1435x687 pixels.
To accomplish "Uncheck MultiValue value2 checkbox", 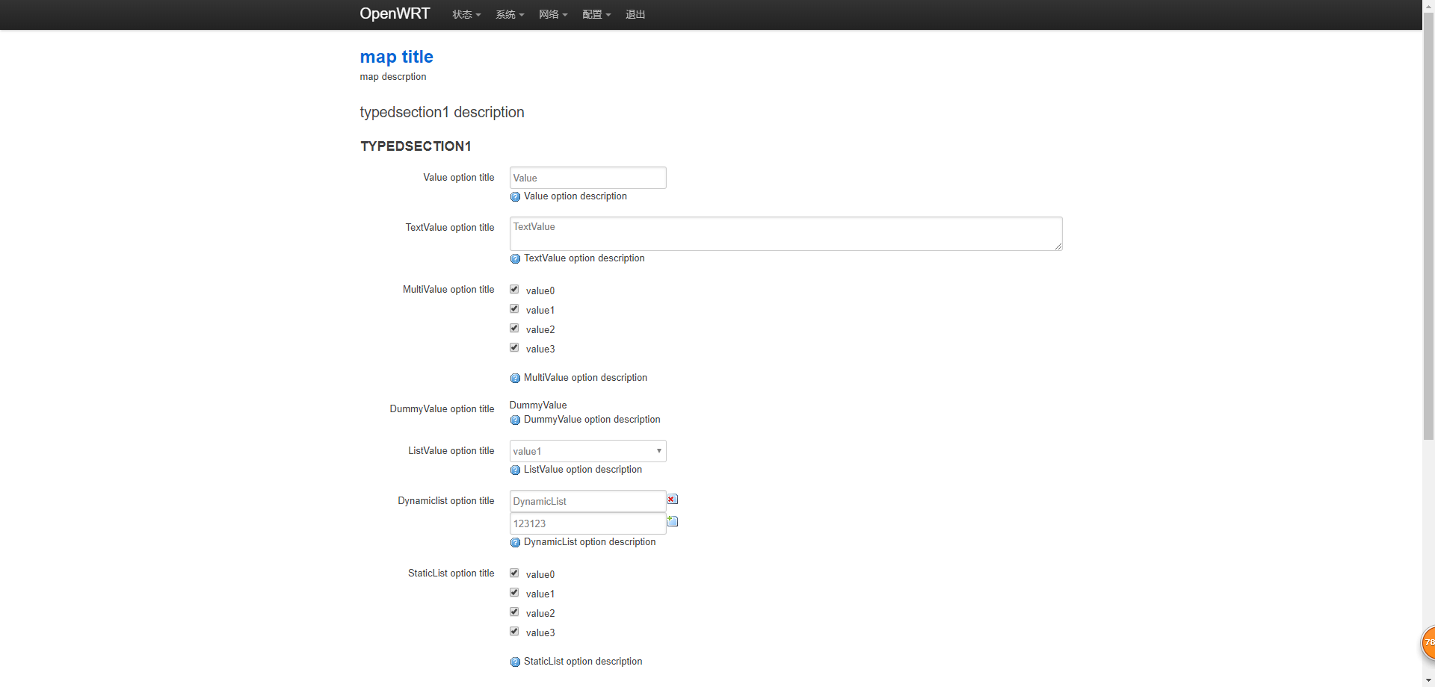I will coord(514,328).
